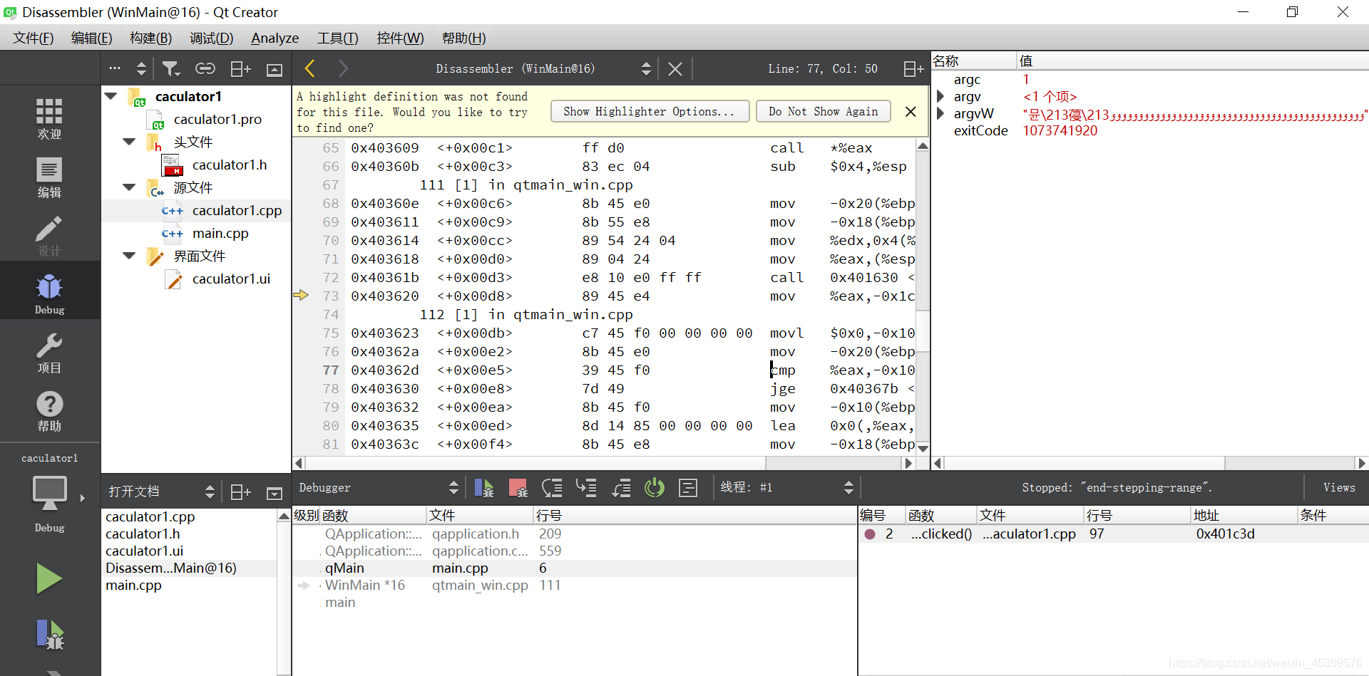This screenshot has height=676, width=1369.
Task: Open the Welcome (欢迎) mode
Action: [49, 118]
